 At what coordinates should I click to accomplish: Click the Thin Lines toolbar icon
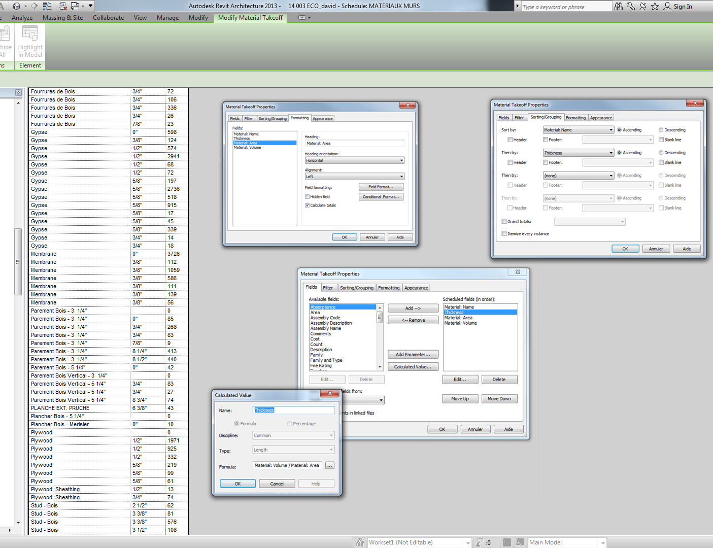coord(47,6)
